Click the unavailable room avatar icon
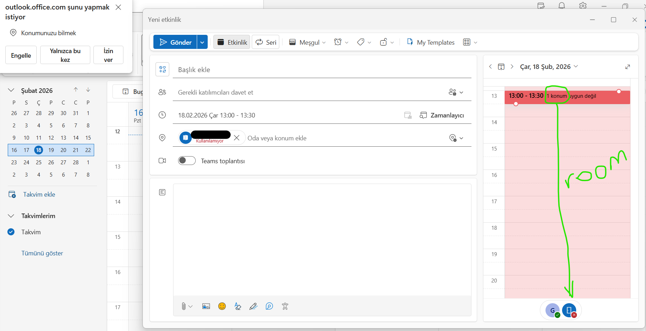The height and width of the screenshot is (331, 646). pos(569,310)
